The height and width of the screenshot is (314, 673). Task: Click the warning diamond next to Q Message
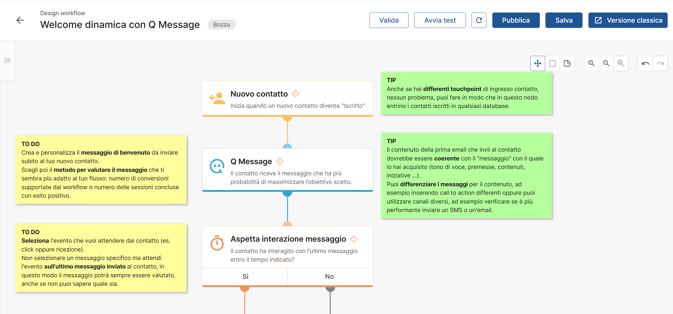280,161
